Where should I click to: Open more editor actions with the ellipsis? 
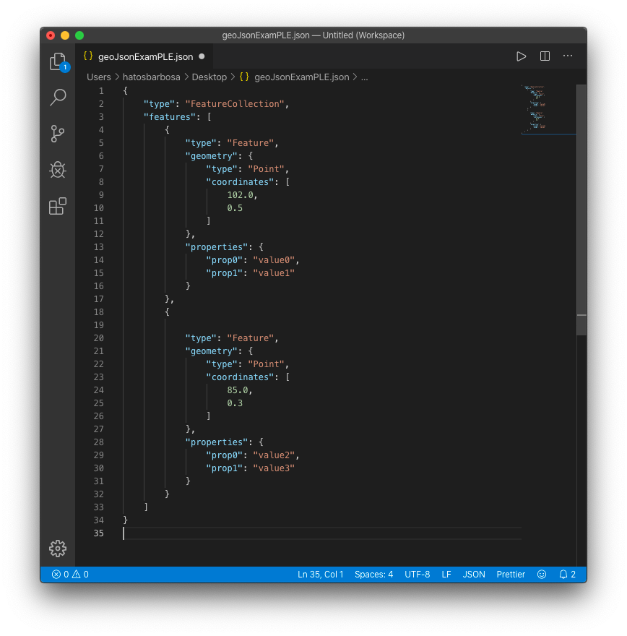pyautogui.click(x=568, y=56)
